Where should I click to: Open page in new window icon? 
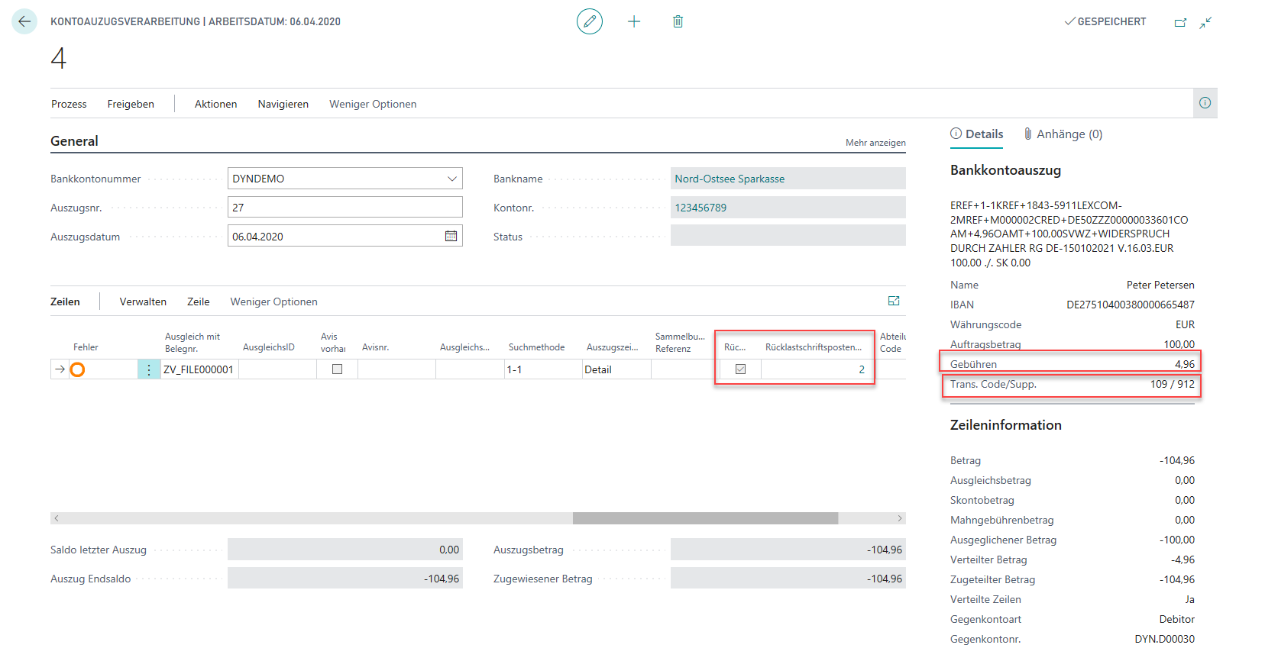1180,22
